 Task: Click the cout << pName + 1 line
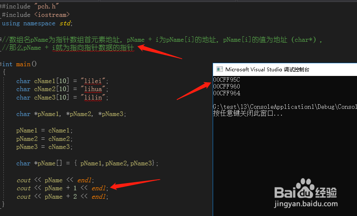[62, 188]
